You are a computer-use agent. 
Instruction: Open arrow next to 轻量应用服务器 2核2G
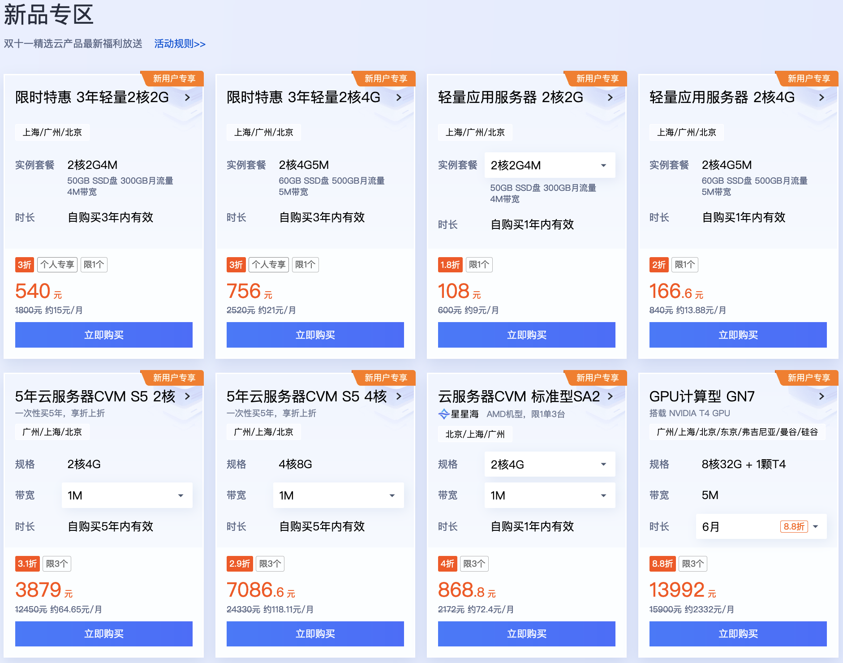[x=611, y=97]
